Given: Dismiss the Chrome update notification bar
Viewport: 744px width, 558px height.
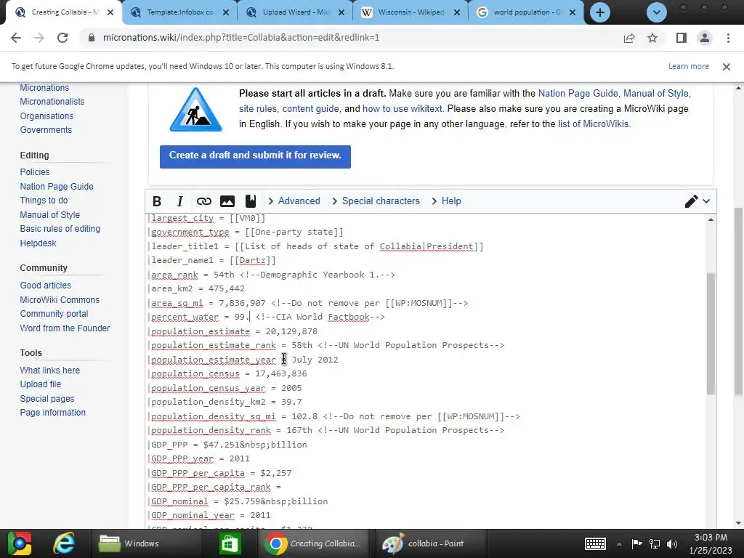Looking at the screenshot, I should [x=727, y=67].
